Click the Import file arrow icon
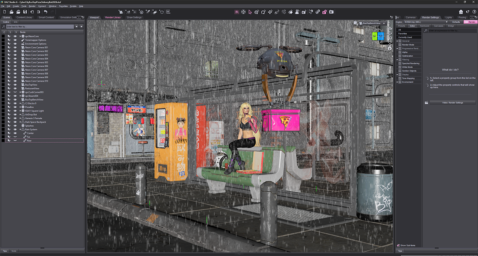The width and height of the screenshot is (478, 256). coord(32,12)
